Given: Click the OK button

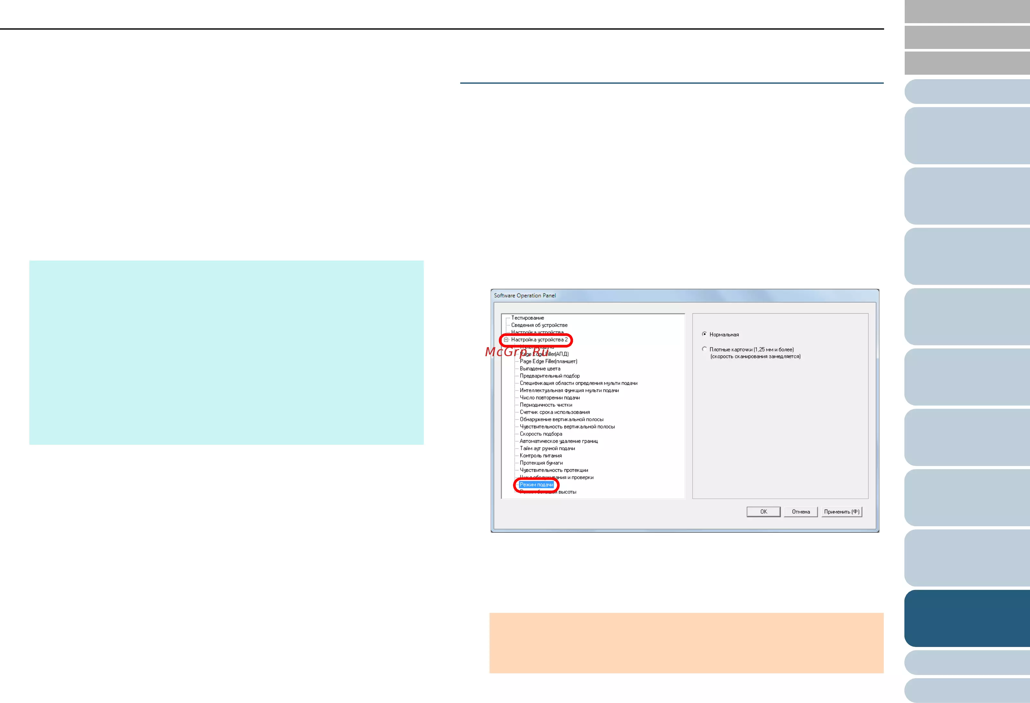Looking at the screenshot, I should 763,511.
